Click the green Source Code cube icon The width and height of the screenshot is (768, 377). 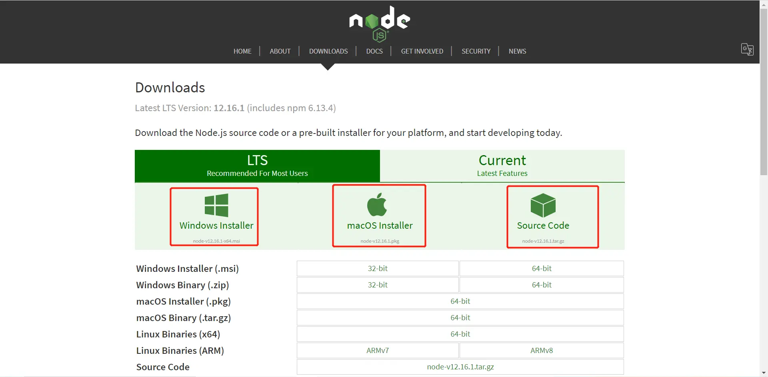click(543, 205)
